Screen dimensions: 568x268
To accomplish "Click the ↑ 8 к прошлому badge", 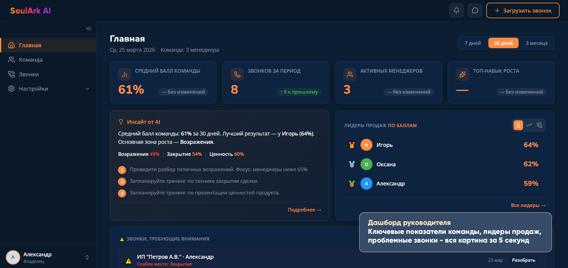I will 299,92.
